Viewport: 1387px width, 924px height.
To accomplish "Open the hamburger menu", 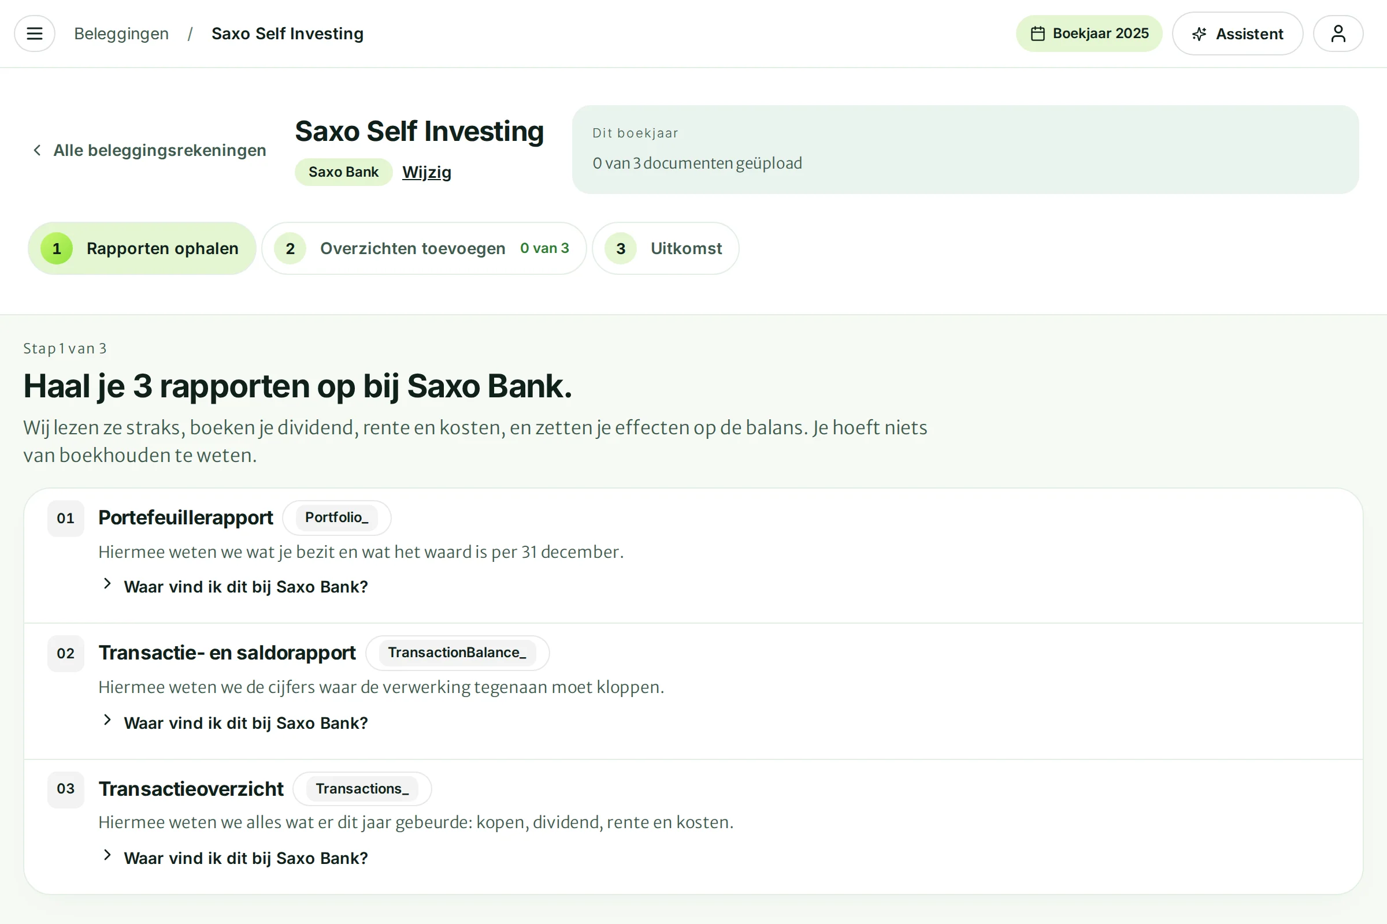I will pos(35,33).
